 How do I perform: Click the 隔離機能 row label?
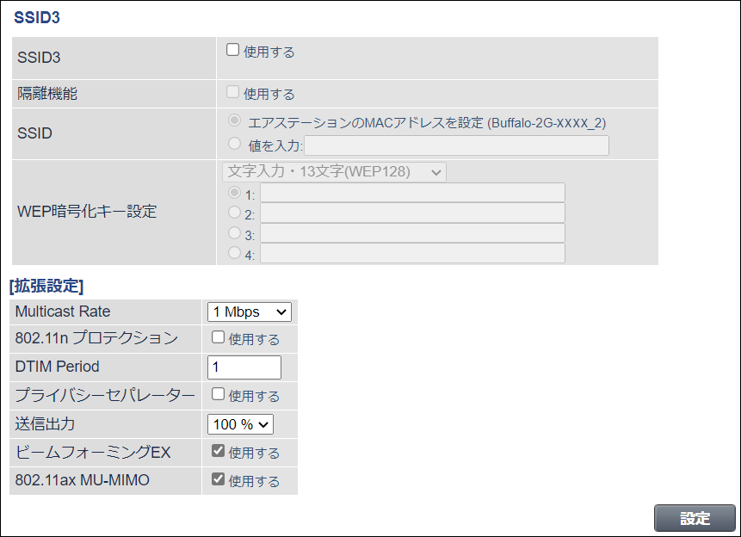(x=47, y=94)
